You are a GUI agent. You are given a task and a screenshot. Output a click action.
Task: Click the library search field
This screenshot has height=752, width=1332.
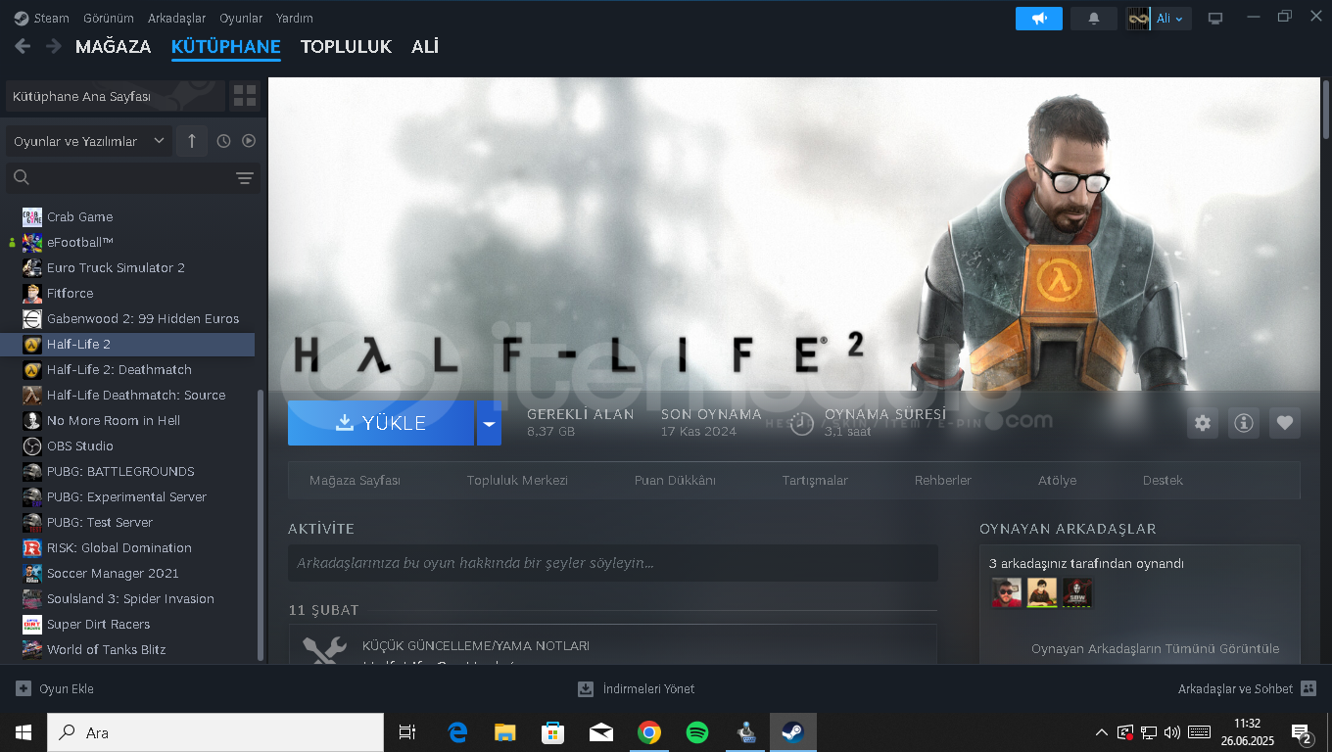pyautogui.click(x=133, y=177)
